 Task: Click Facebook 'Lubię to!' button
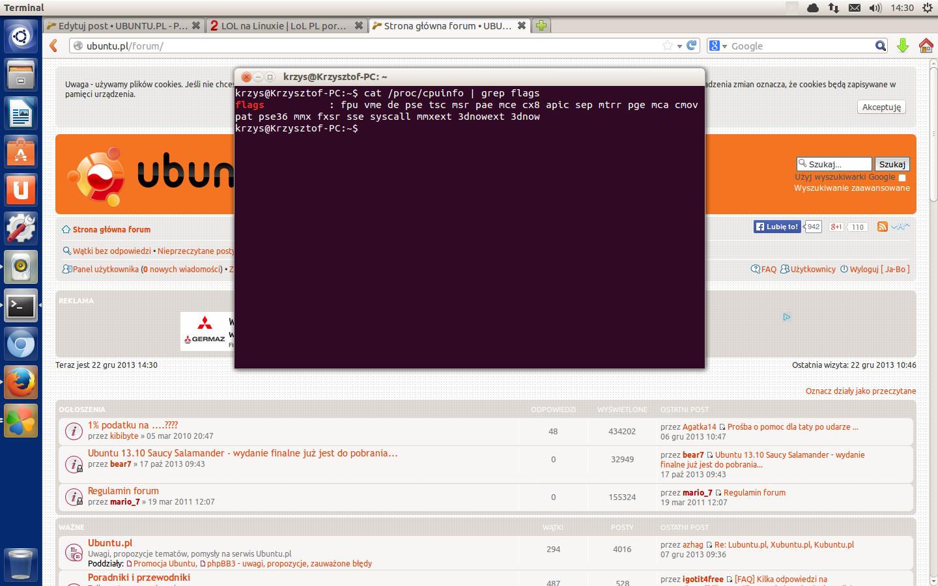pos(777,227)
